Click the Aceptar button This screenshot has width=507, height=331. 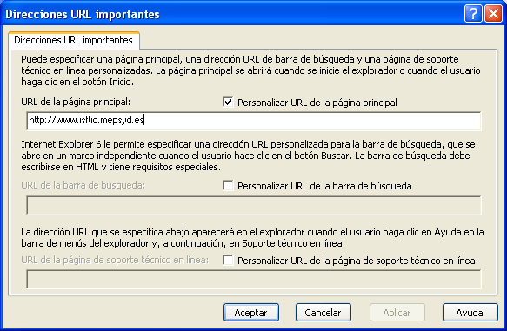(251, 312)
